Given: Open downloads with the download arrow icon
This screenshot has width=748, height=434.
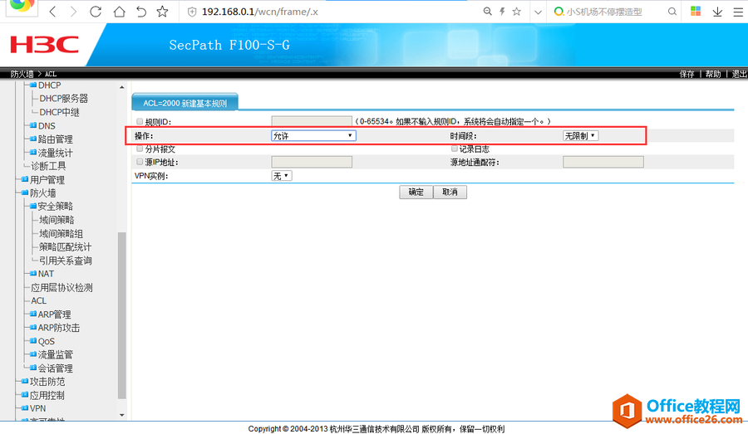Looking at the screenshot, I should click(717, 12).
